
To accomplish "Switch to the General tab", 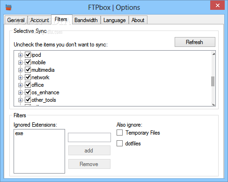I will tap(16, 20).
